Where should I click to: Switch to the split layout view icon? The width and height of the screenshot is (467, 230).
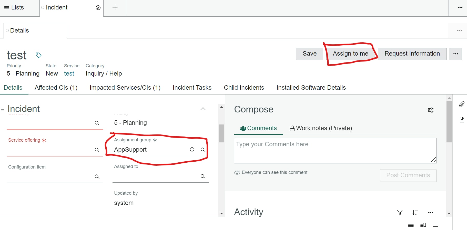[x=423, y=225]
